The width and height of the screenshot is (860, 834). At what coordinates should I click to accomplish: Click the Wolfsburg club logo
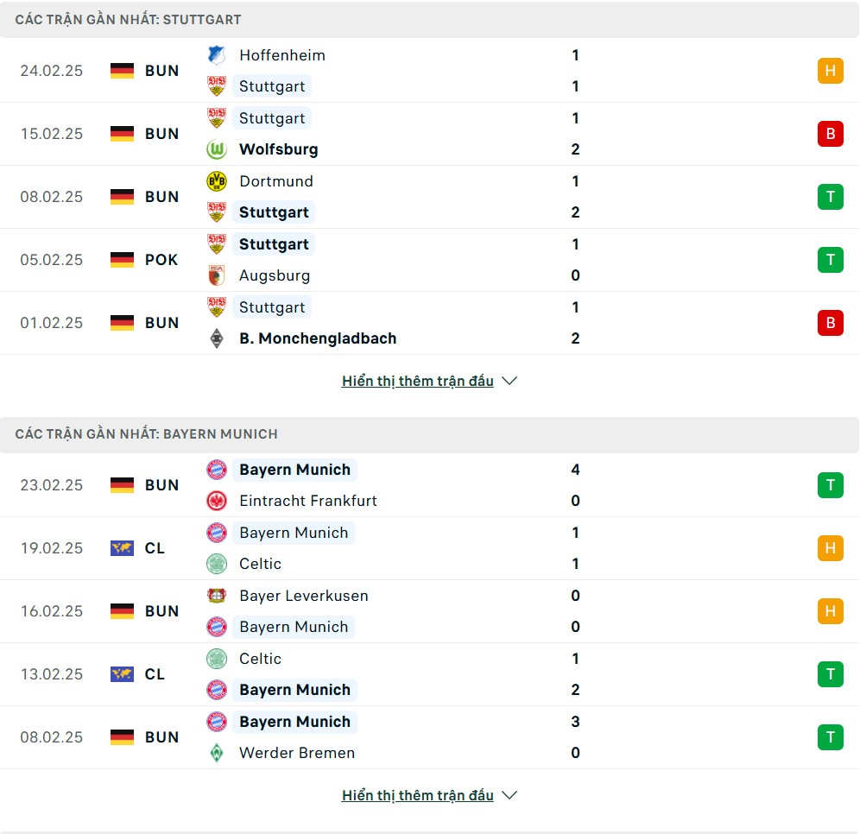(216, 149)
